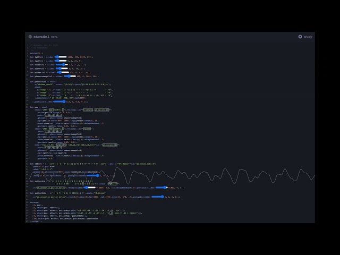Adjust the percussion postgain slider
Screen dimensions: 340x255
coord(59,101)
